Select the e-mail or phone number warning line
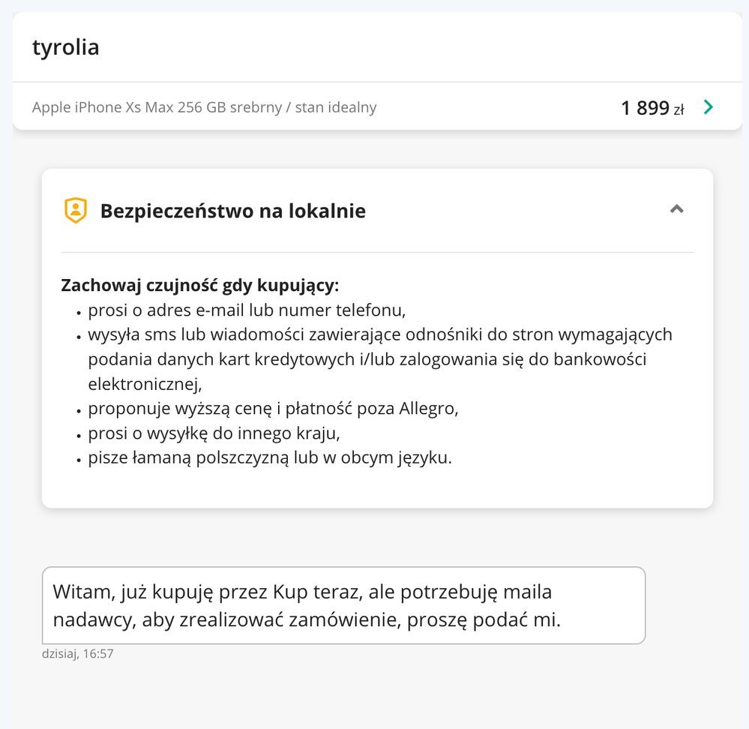Screen dimensions: 749x729 tap(247, 310)
